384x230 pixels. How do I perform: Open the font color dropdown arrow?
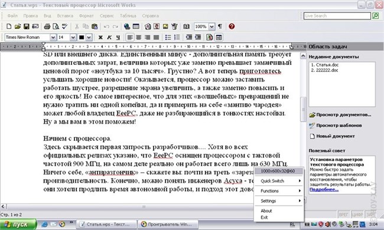click(x=89, y=37)
